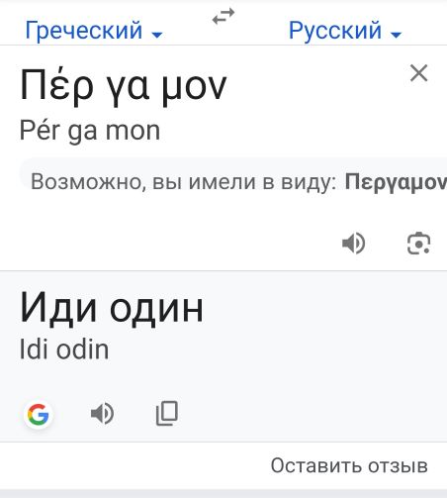Search translation with Google icon
The image size is (447, 498).
(x=39, y=414)
